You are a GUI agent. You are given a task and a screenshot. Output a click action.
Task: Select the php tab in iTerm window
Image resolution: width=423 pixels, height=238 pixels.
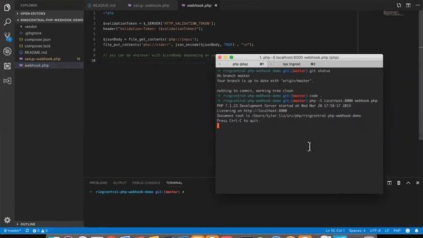(240, 64)
